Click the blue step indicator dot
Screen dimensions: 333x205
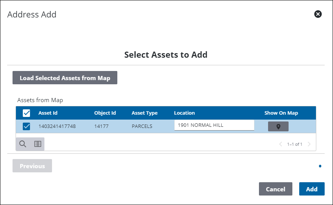click(320, 166)
